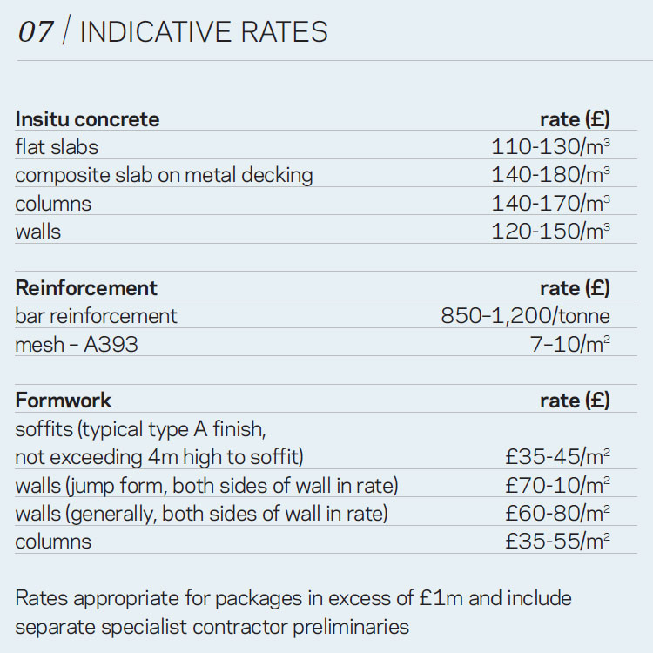
Task: Select the 120-150/m³ walls rate
Action: tap(550, 232)
